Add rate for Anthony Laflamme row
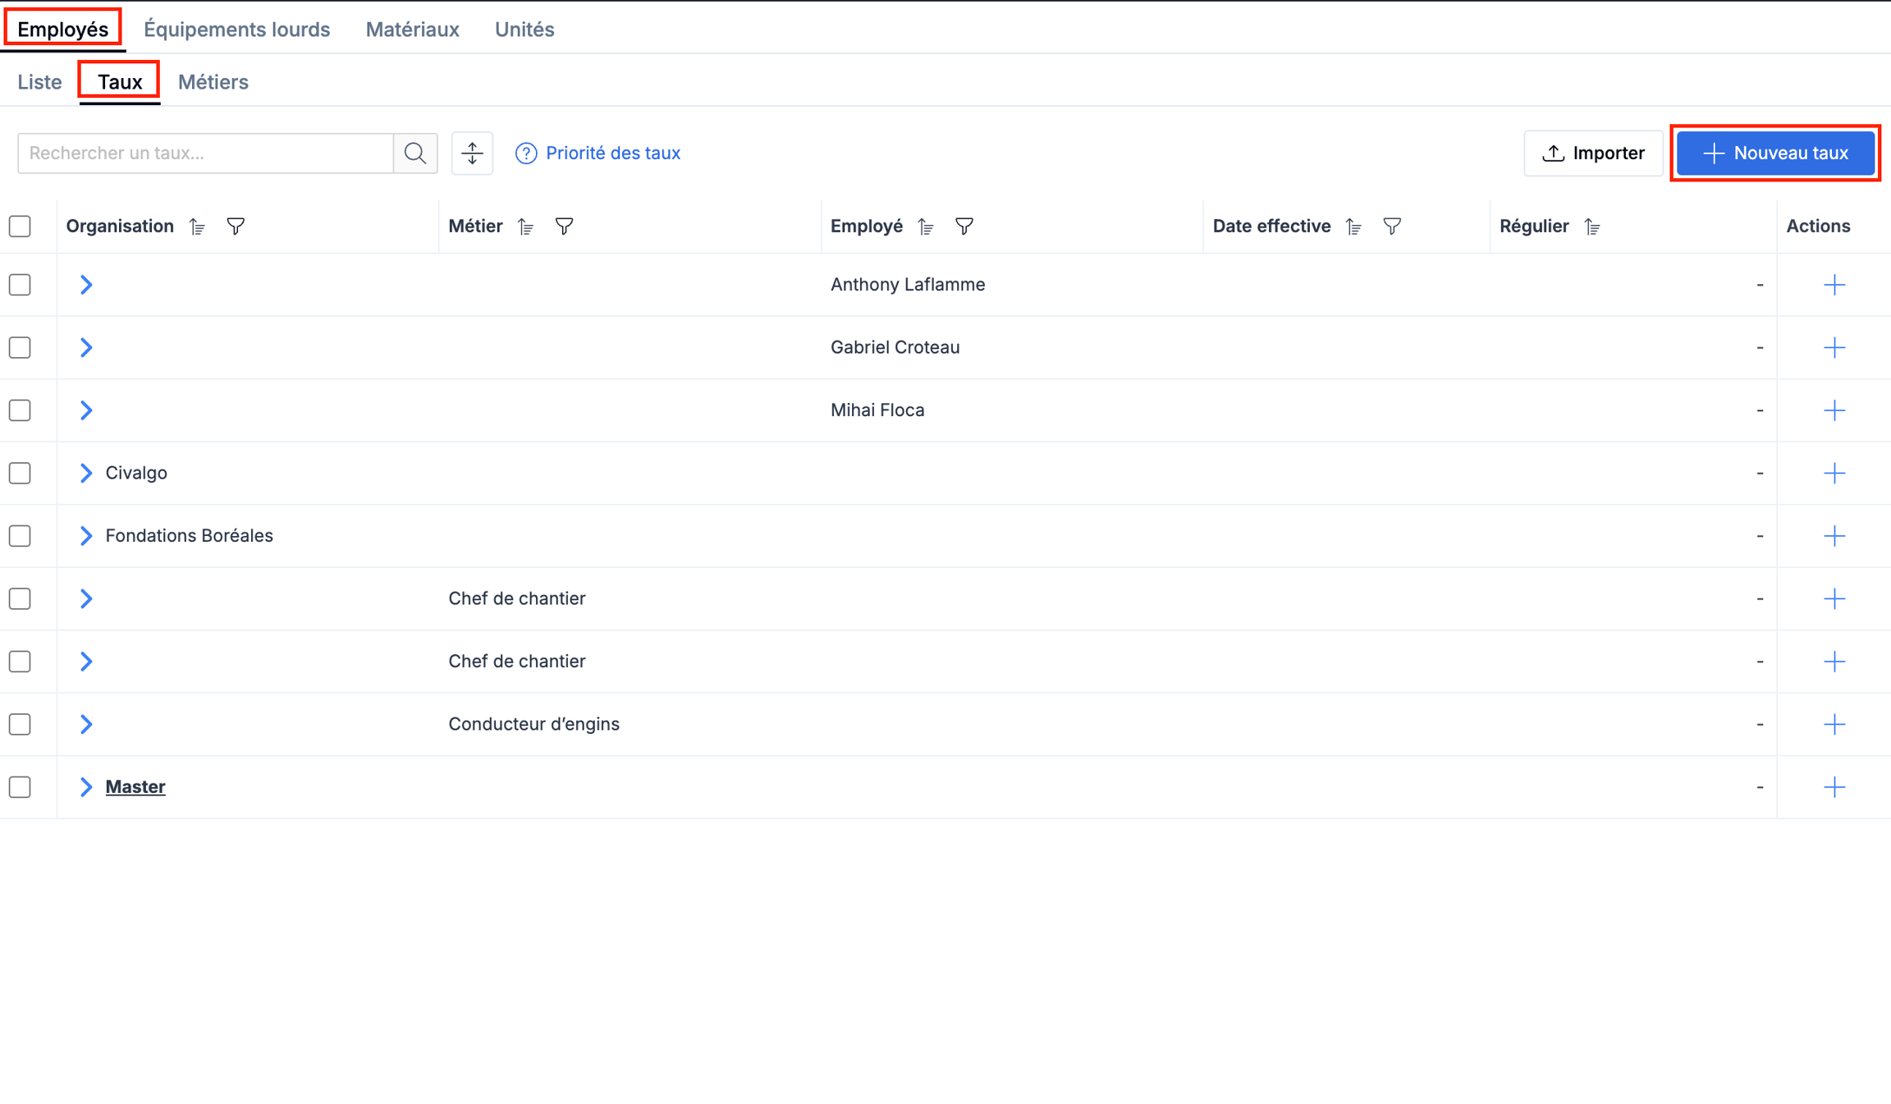Image resolution: width=1891 pixels, height=1104 pixels. pyautogui.click(x=1834, y=285)
